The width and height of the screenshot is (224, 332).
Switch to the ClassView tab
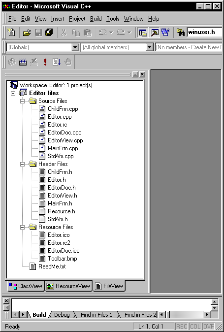coord(26,286)
